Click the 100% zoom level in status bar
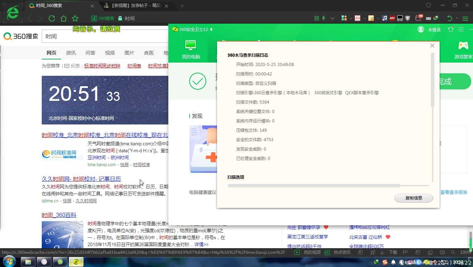Image resolution: width=473 pixels, height=267 pixels. coord(465,252)
